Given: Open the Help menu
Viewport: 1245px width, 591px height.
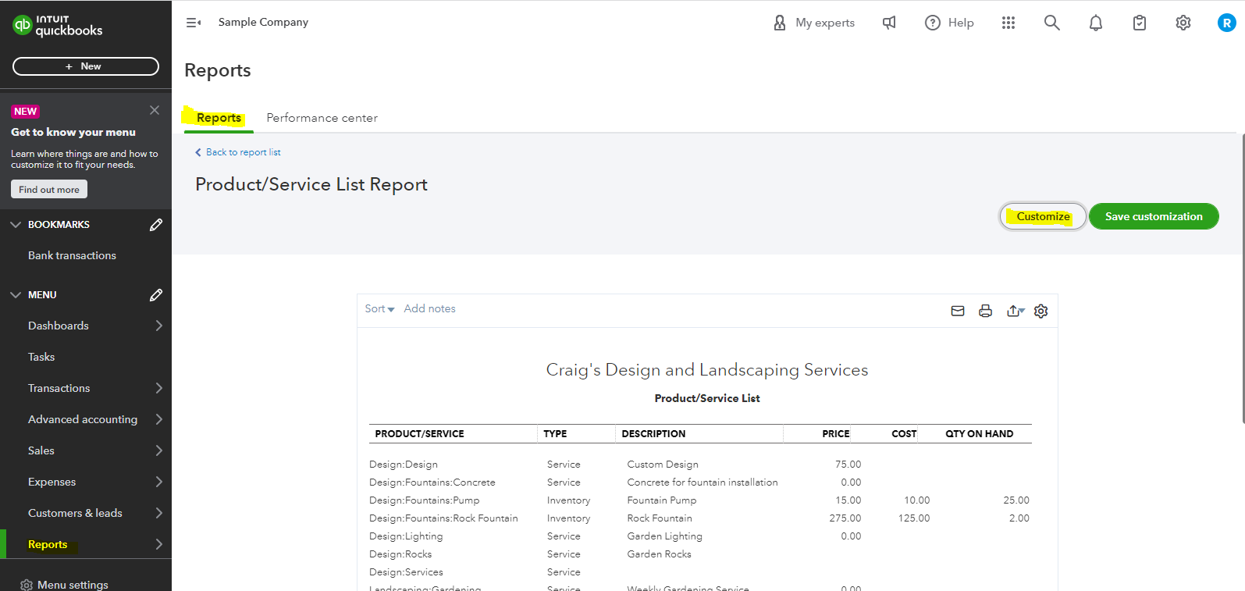Looking at the screenshot, I should click(x=949, y=23).
